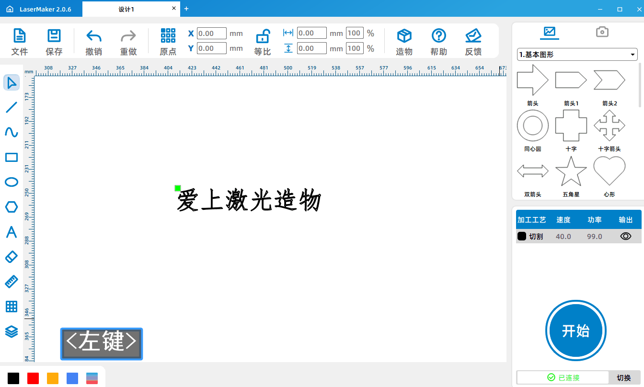This screenshot has width=644, height=387.
Task: Select the arrow selection tool
Action: coord(11,82)
